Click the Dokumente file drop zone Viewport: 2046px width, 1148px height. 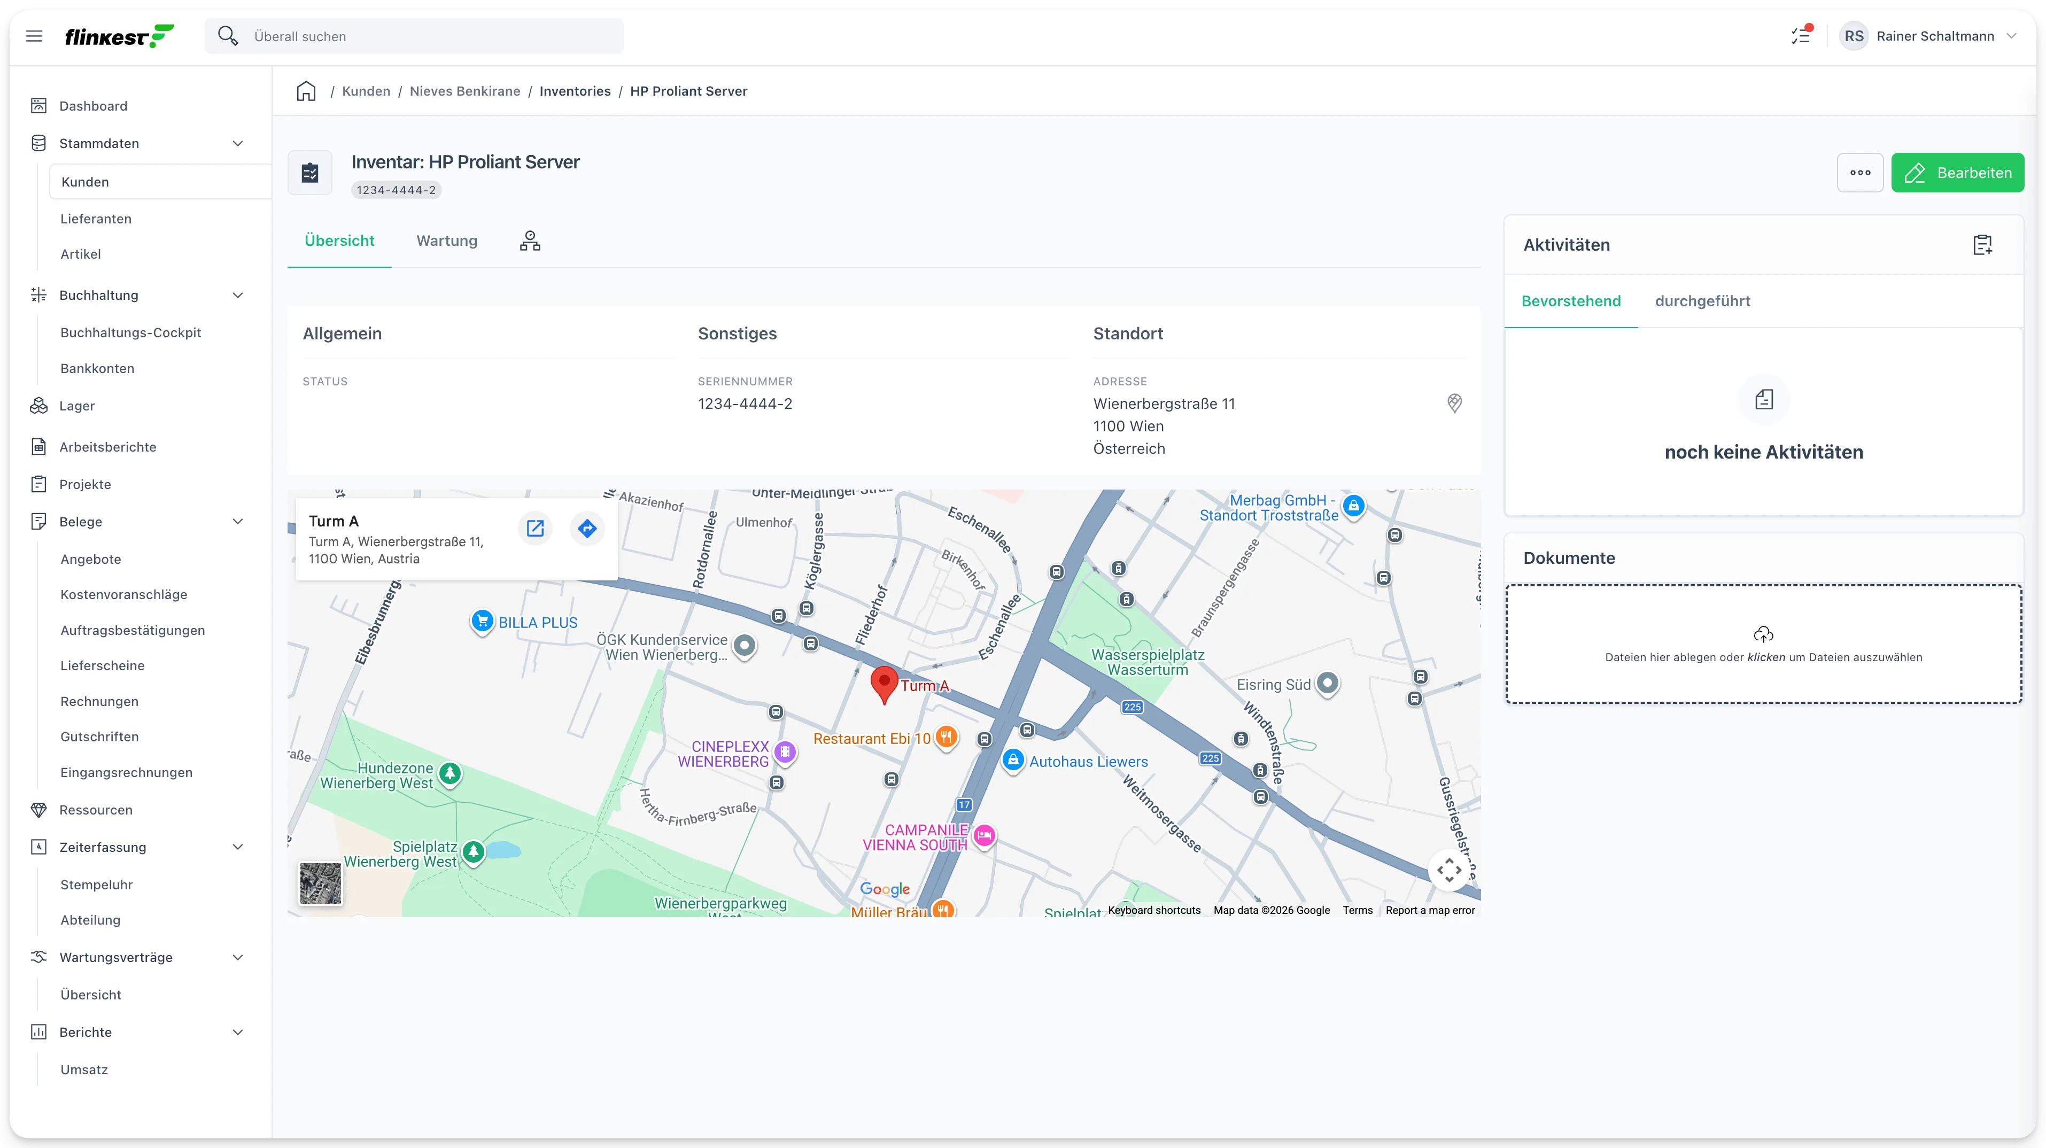[1763, 645]
